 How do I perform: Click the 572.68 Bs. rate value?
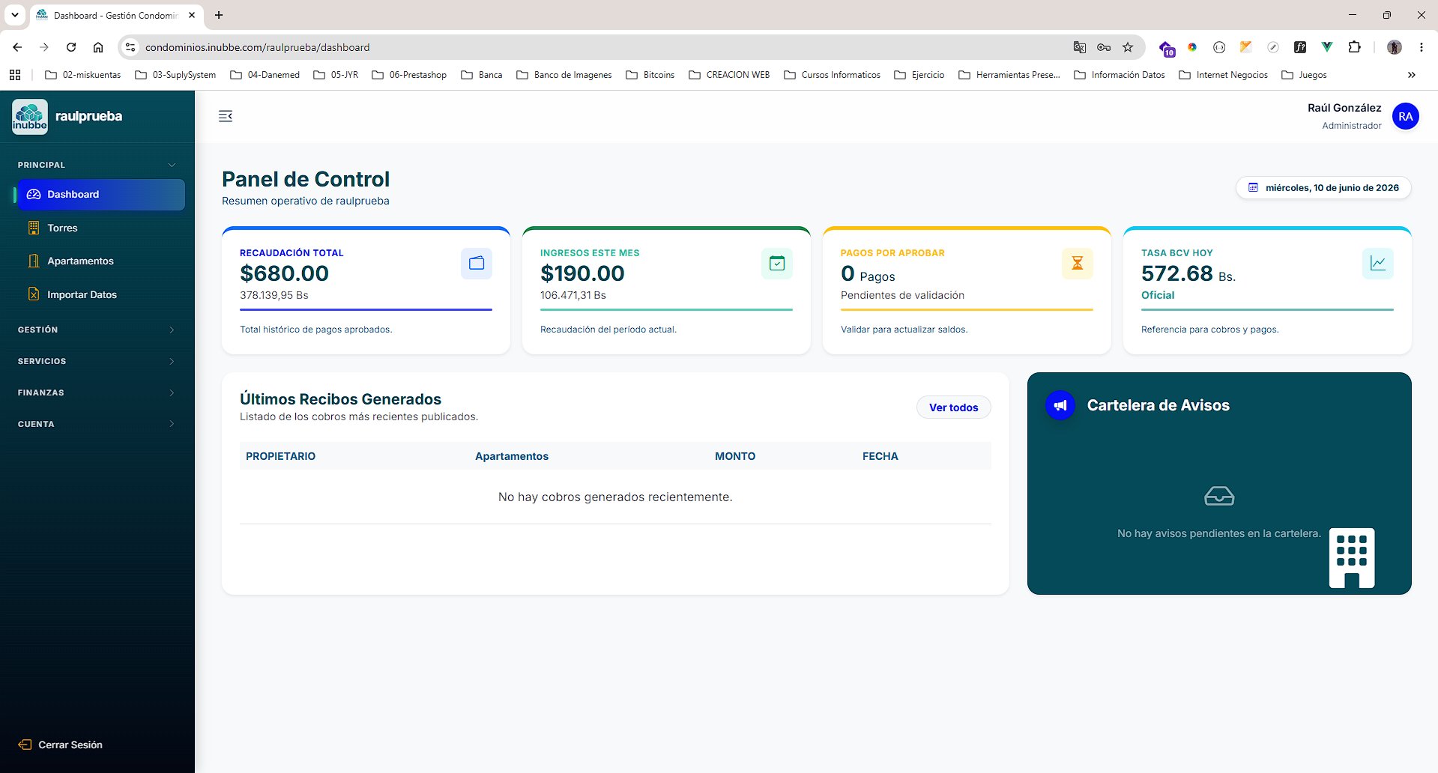[1188, 274]
